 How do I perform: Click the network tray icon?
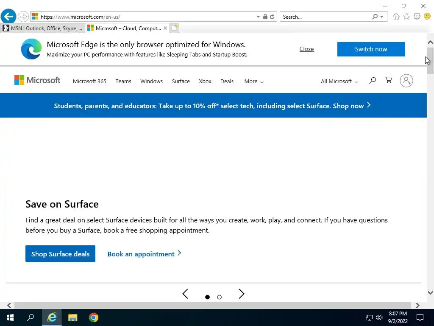click(369, 318)
